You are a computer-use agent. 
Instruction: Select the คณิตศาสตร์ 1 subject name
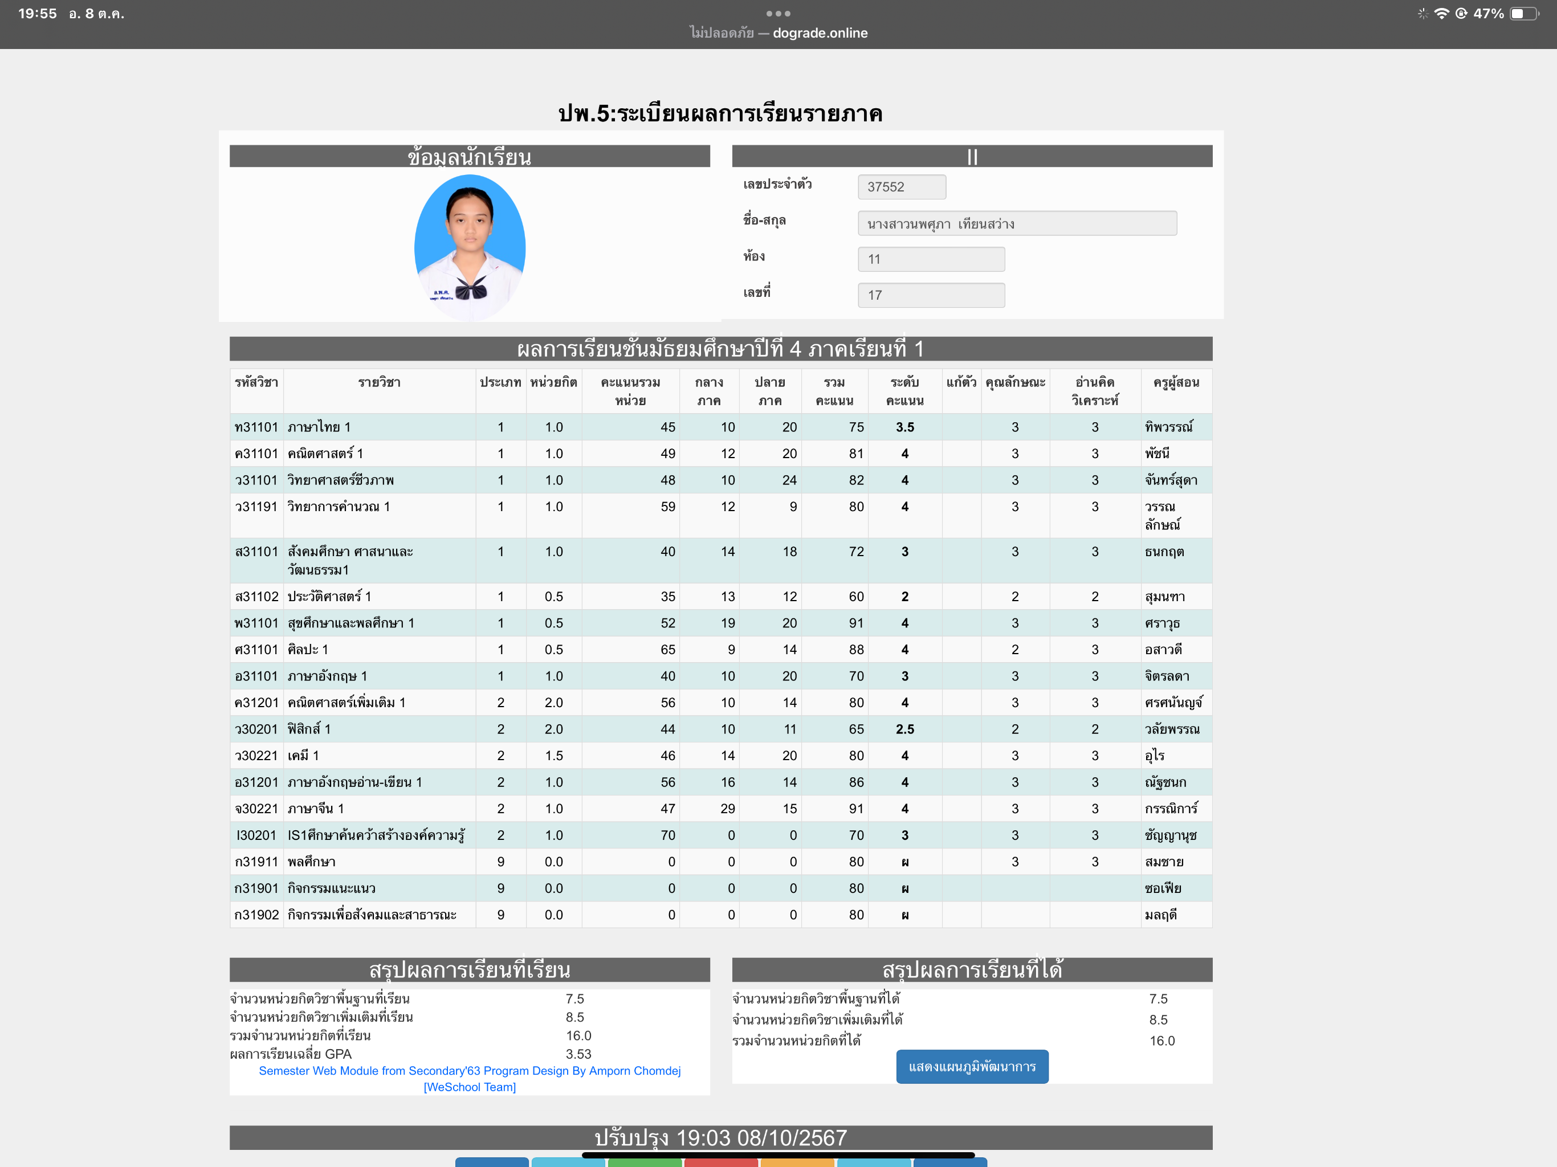(325, 453)
